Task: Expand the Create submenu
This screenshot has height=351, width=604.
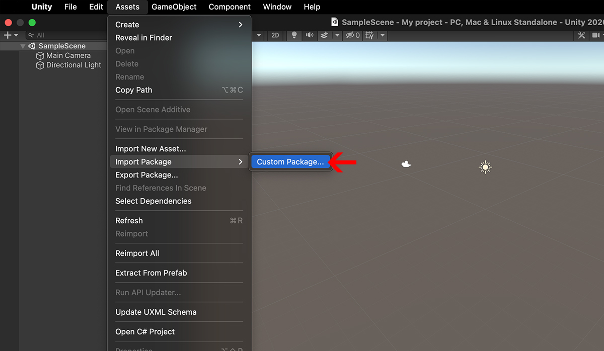Action: pos(179,25)
